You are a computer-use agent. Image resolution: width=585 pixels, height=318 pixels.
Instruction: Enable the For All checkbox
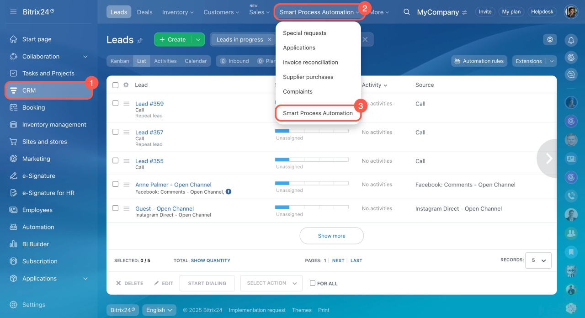click(x=313, y=283)
